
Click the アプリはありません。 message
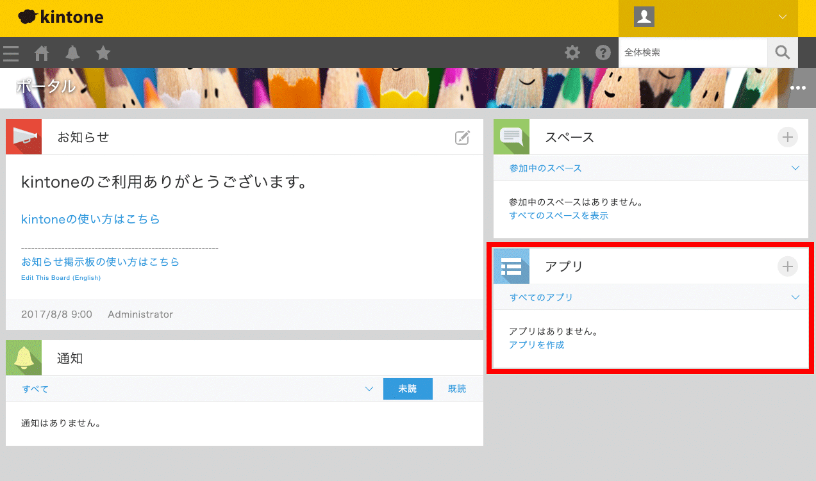(553, 332)
